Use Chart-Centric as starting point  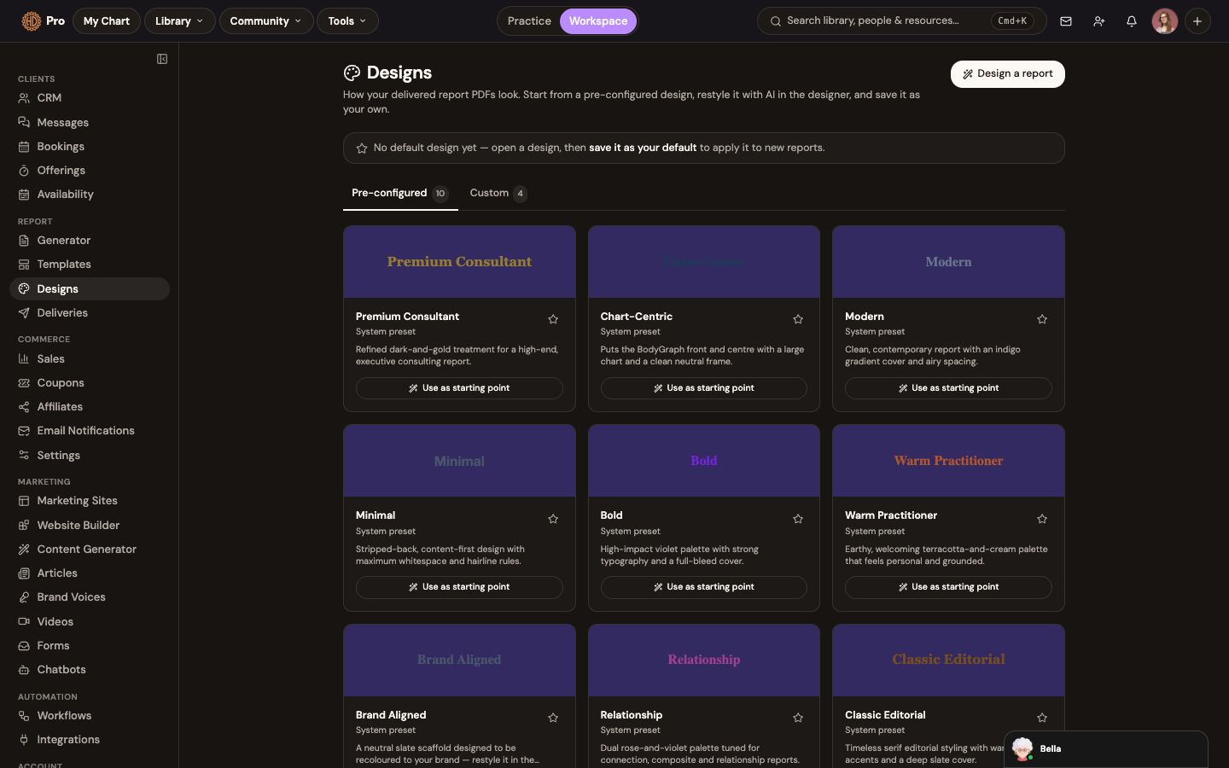tap(704, 388)
